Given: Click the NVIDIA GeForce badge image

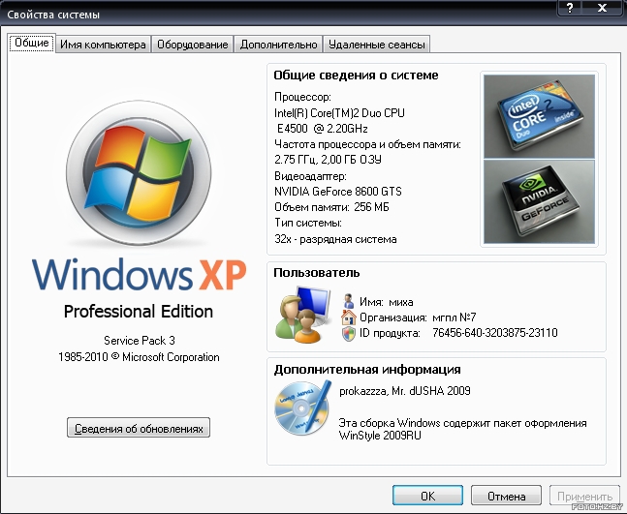Looking at the screenshot, I should (539, 201).
